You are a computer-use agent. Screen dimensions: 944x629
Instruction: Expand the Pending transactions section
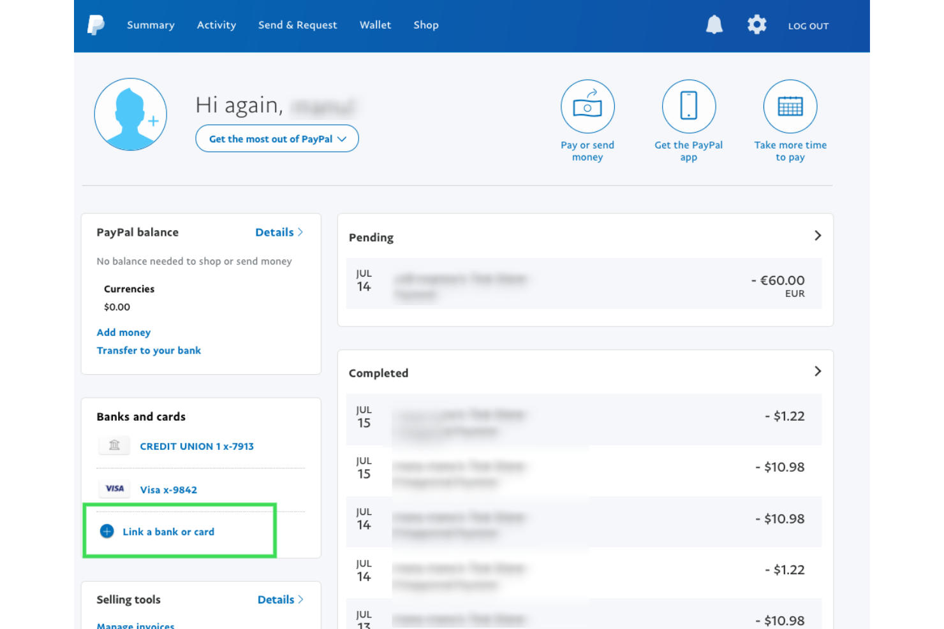coord(818,235)
